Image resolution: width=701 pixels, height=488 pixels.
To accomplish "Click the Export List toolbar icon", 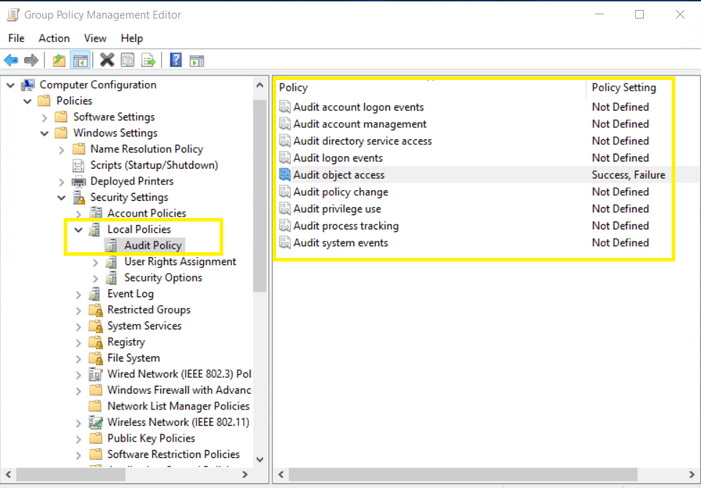I will point(148,61).
